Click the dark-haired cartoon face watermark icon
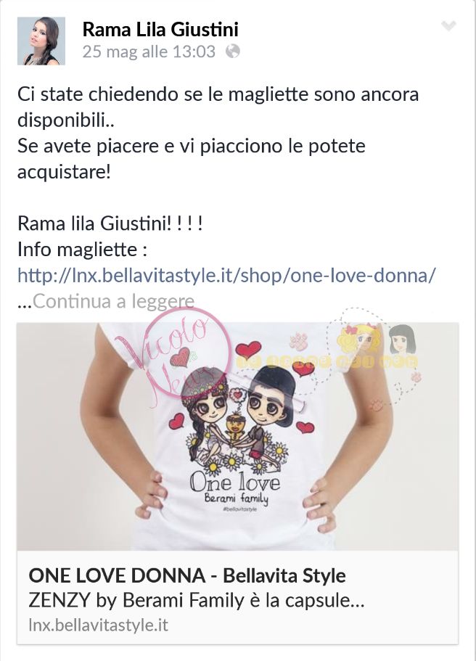This screenshot has height=661, width=476. (401, 340)
